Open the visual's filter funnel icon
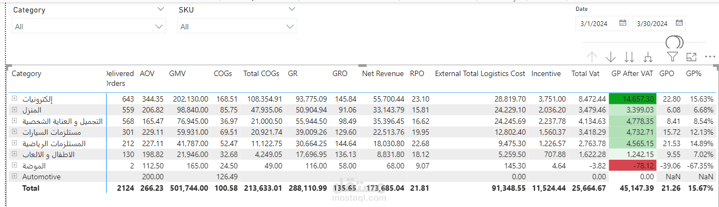This screenshot has height=207, width=719. [673, 57]
